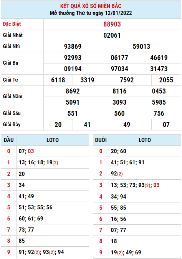Select the Giải Ba label
The image size is (182, 259).
[x=10, y=63]
